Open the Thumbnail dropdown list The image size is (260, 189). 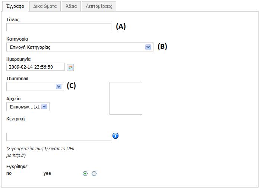(x=58, y=86)
